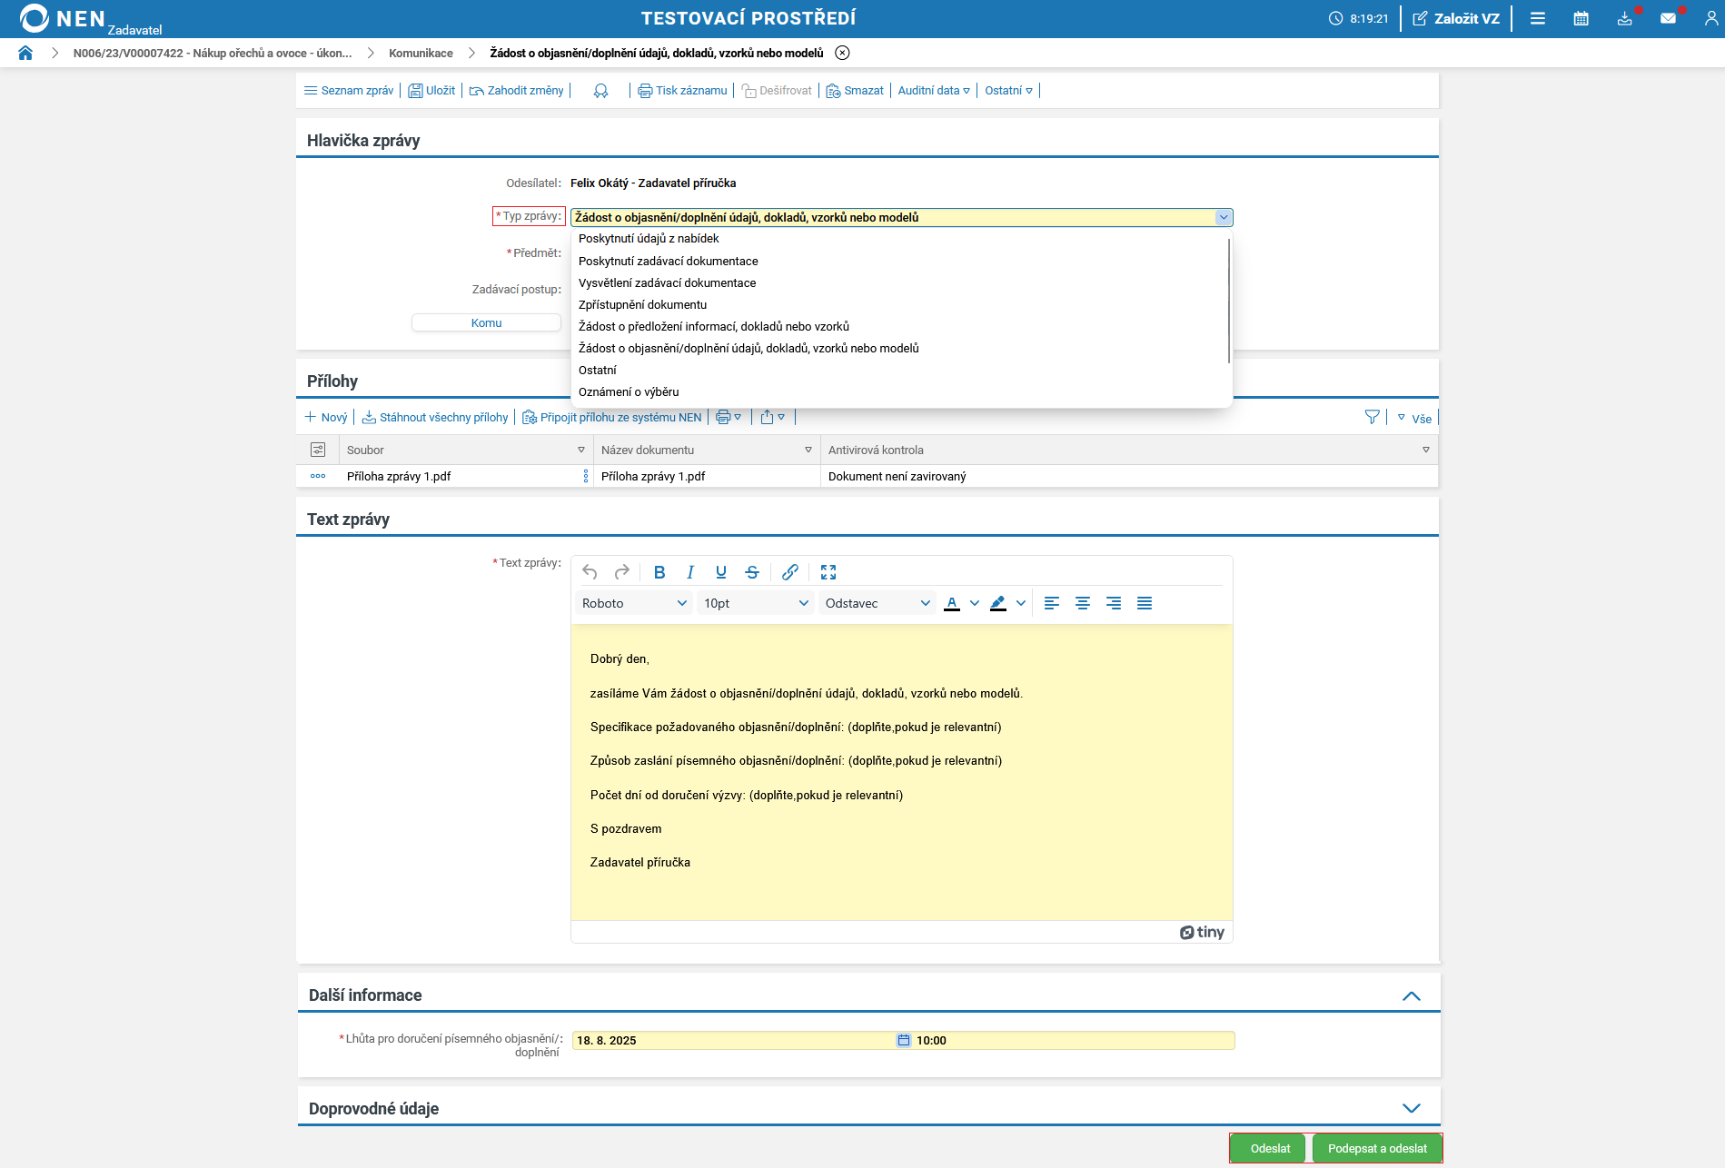Open the hamburger menu icon

1538,18
